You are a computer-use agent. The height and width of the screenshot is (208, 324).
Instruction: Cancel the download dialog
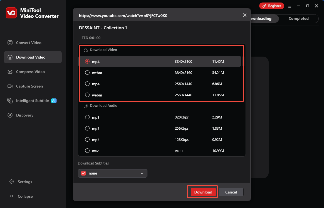(x=231, y=192)
